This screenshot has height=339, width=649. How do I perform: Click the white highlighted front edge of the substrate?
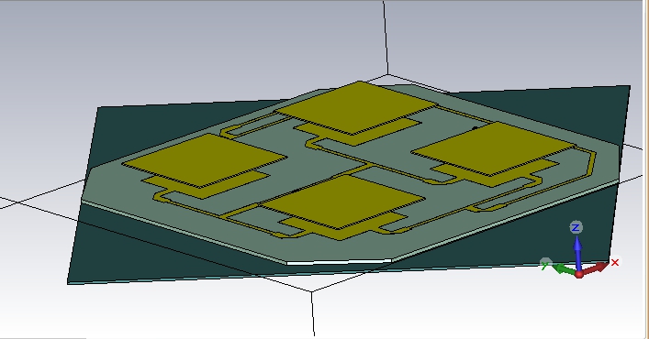(x=339, y=262)
